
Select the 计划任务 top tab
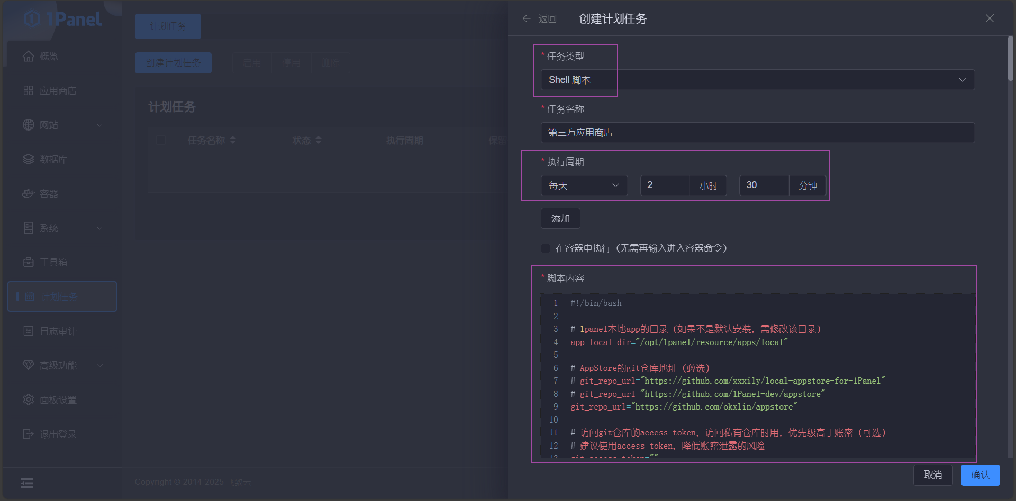point(168,26)
